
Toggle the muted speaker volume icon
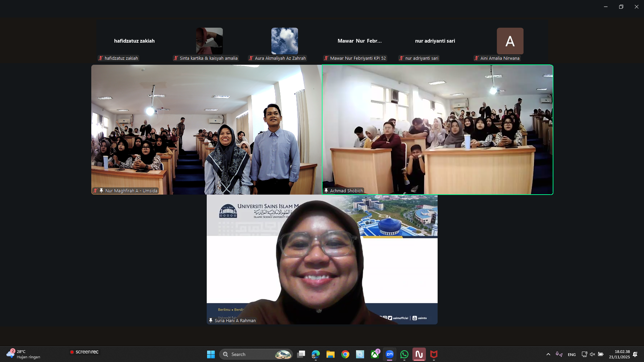coord(592,354)
